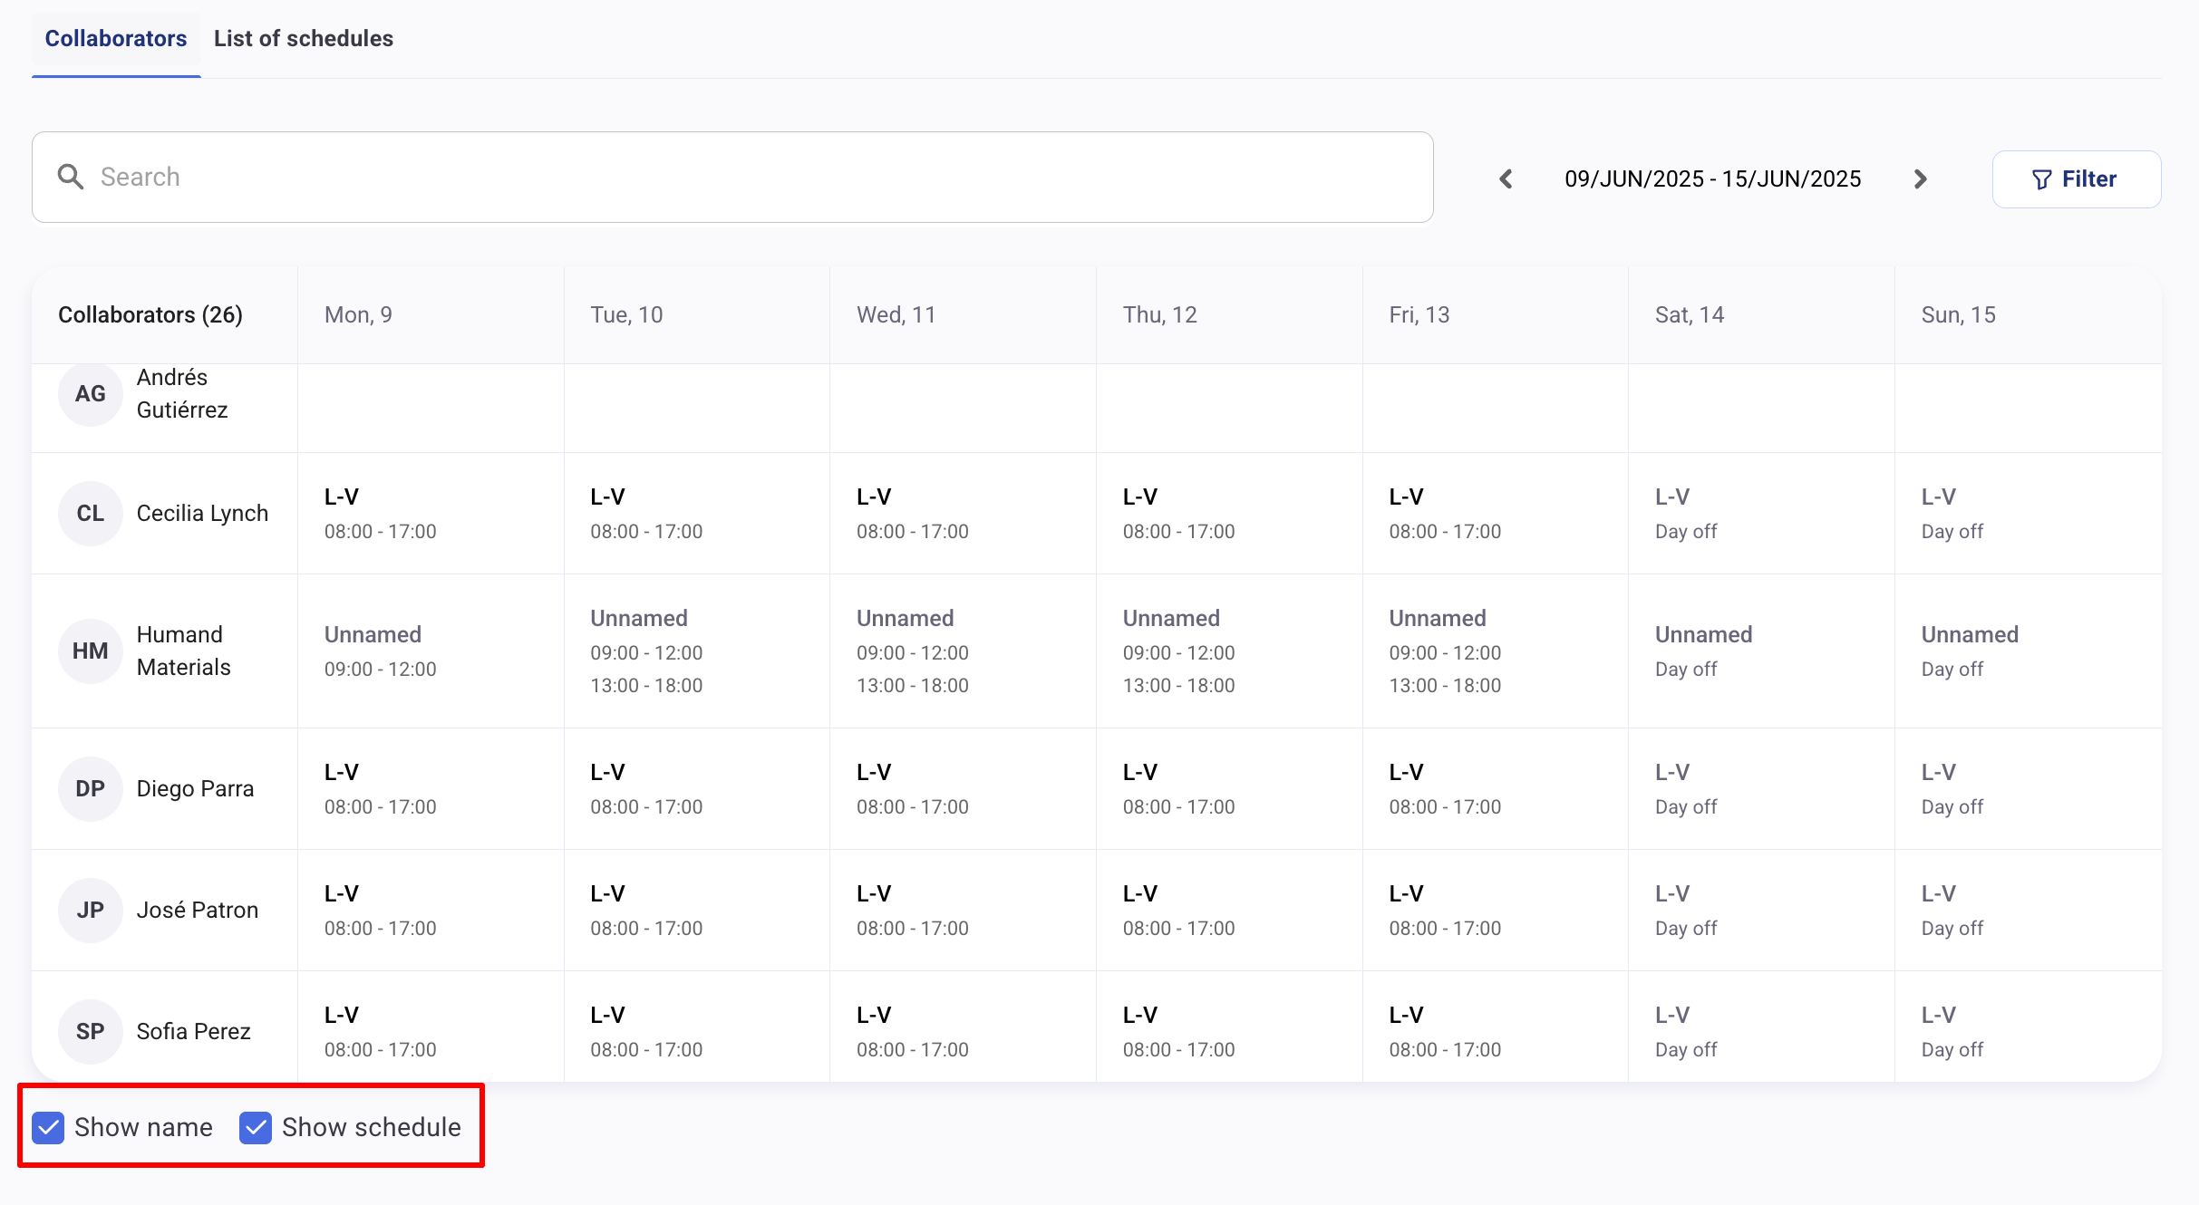Image resolution: width=2199 pixels, height=1205 pixels.
Task: Open Cecilia Lynch's Monday L-V schedule cell
Action: 431,514
